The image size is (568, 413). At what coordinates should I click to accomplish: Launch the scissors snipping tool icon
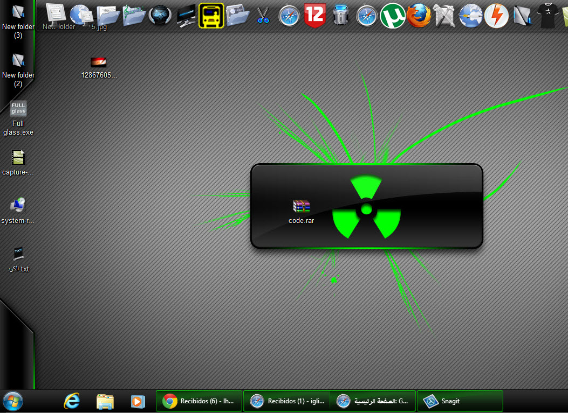pyautogui.click(x=263, y=16)
